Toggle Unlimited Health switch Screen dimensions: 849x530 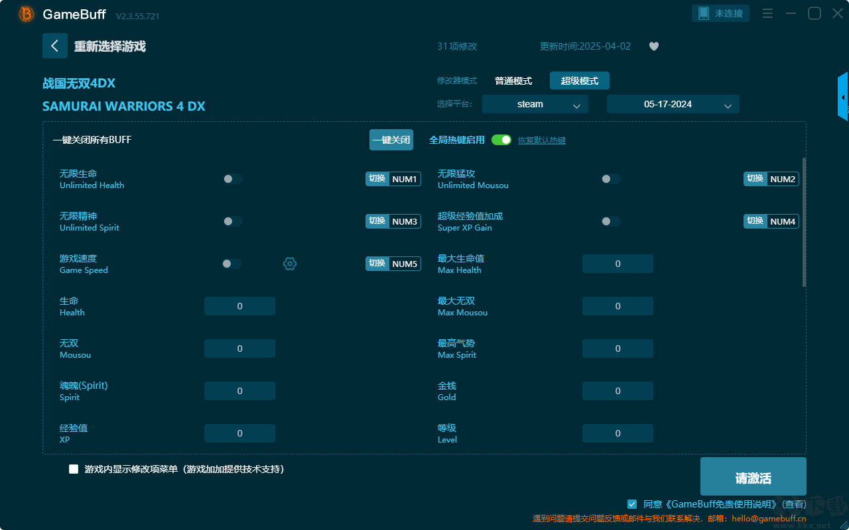[x=233, y=179]
